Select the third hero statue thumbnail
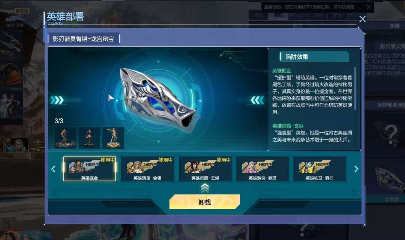Image resolution: width=405 pixels, height=240 pixels. (x=113, y=138)
